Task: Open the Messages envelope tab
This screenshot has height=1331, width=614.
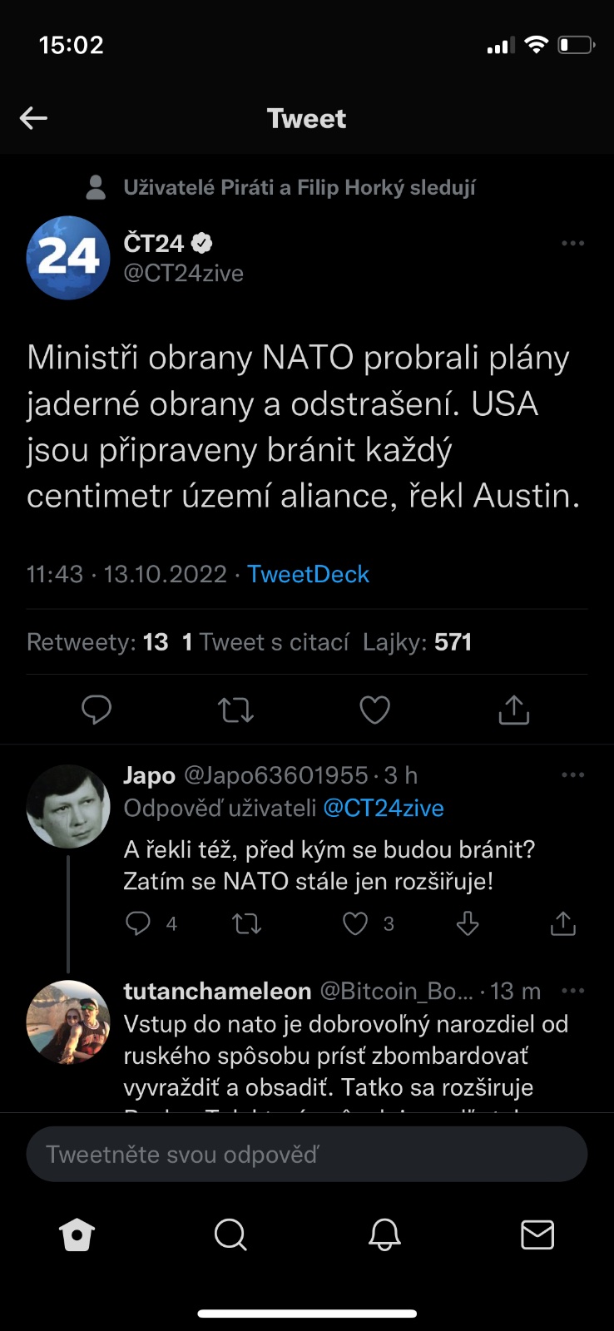Action: pos(537,1235)
